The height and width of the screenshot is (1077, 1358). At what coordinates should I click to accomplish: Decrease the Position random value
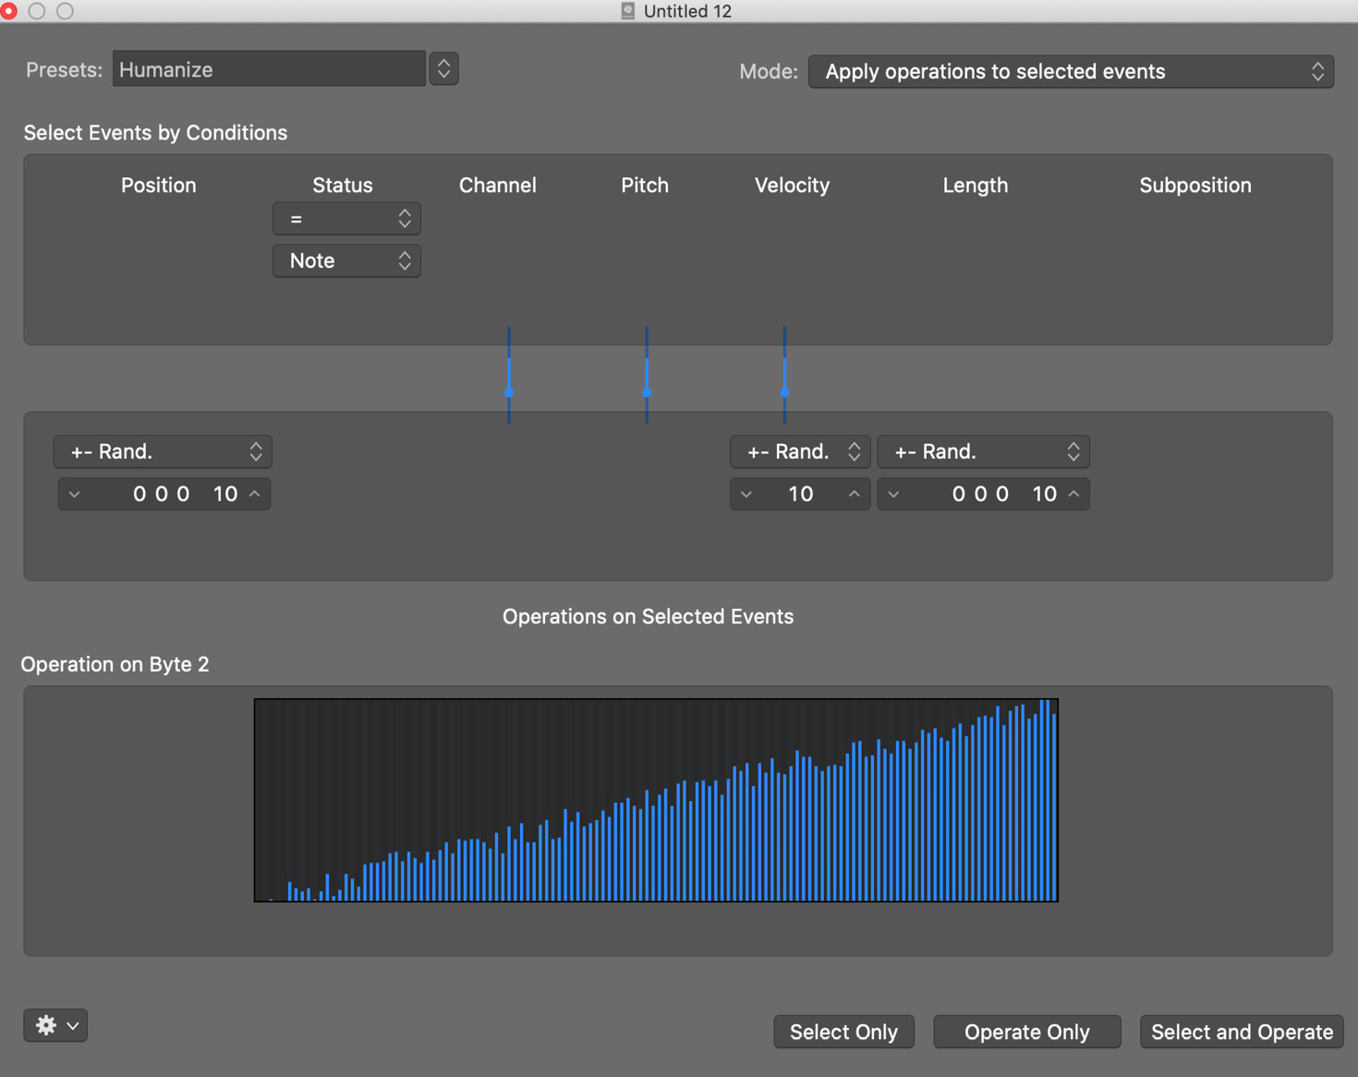(x=75, y=494)
